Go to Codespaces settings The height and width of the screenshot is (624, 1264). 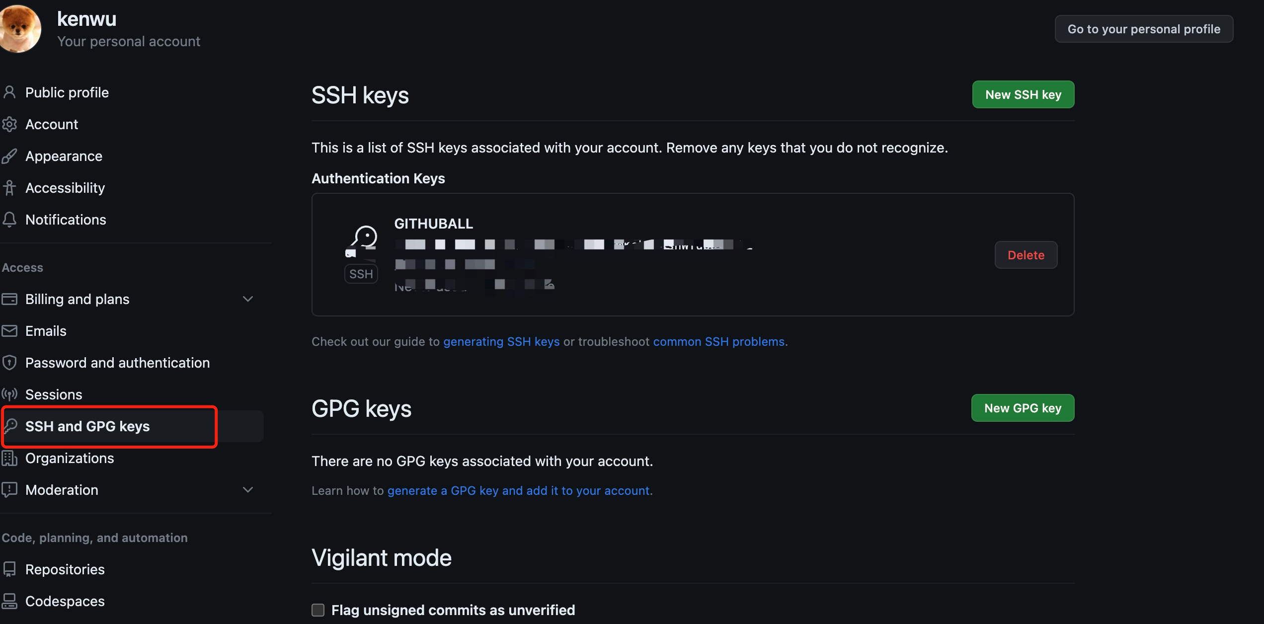pos(65,601)
